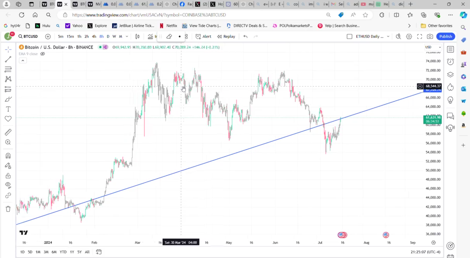Hide all drawings with eye icon
Screen dimensions: 470x258
[8, 185]
